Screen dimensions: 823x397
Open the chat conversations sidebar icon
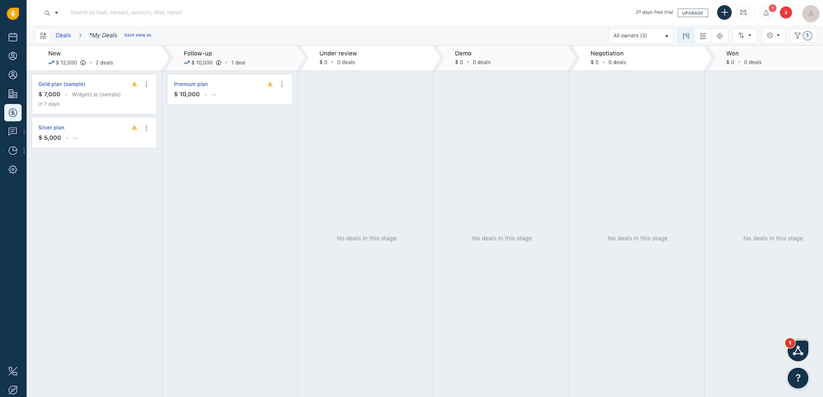point(12,132)
